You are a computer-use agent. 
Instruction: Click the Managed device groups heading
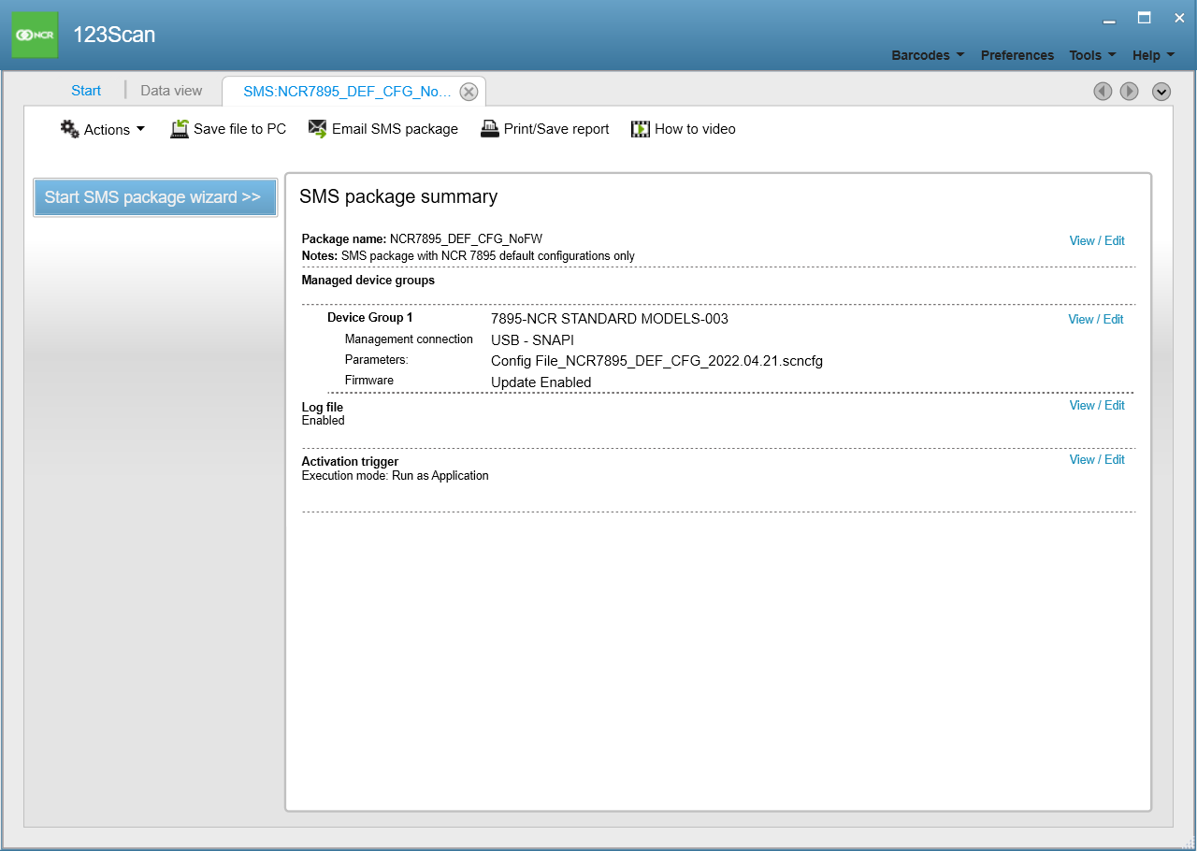368,280
